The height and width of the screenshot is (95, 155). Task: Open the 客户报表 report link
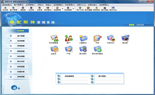tap(102, 76)
